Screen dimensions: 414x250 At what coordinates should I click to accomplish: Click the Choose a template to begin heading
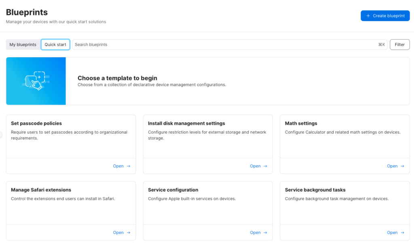tap(117, 78)
